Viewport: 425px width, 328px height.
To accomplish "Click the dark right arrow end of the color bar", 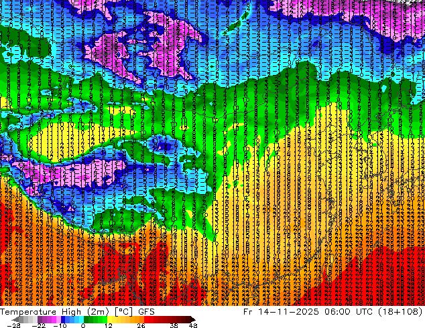I will [192, 319].
